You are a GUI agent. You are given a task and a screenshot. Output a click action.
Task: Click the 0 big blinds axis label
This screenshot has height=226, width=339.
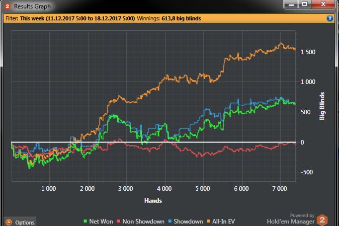302,143
